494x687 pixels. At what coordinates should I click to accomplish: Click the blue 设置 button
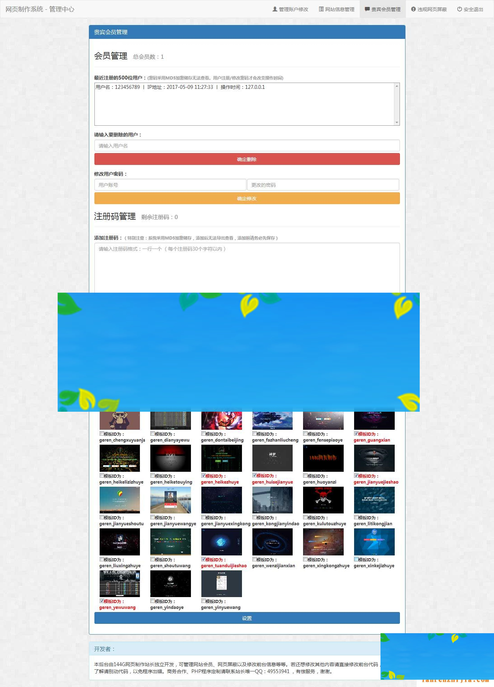coord(247,618)
